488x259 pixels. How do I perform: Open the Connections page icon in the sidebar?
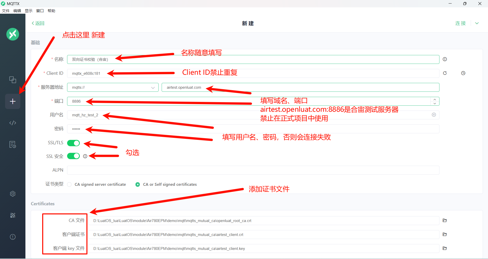click(13, 80)
